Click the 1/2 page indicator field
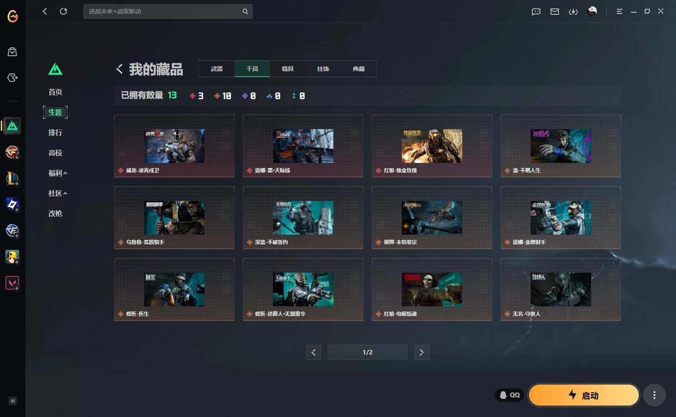Image resolution: width=676 pixels, height=417 pixels. (x=368, y=352)
